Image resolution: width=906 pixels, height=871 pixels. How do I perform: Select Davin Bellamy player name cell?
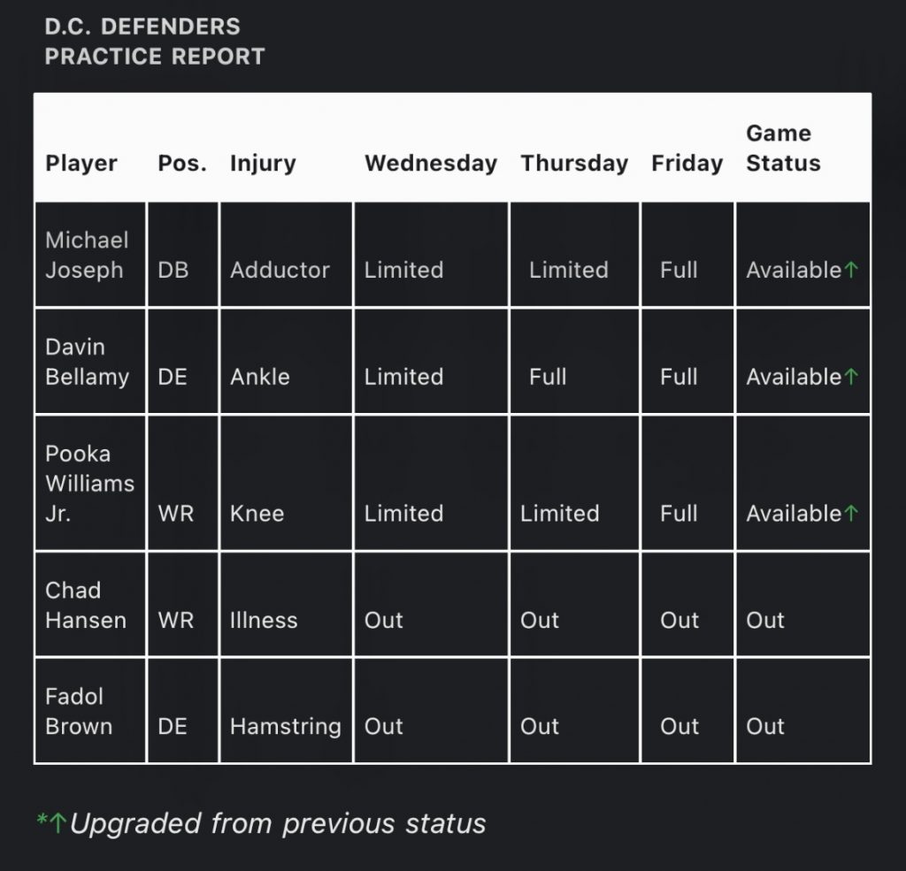pos(87,362)
